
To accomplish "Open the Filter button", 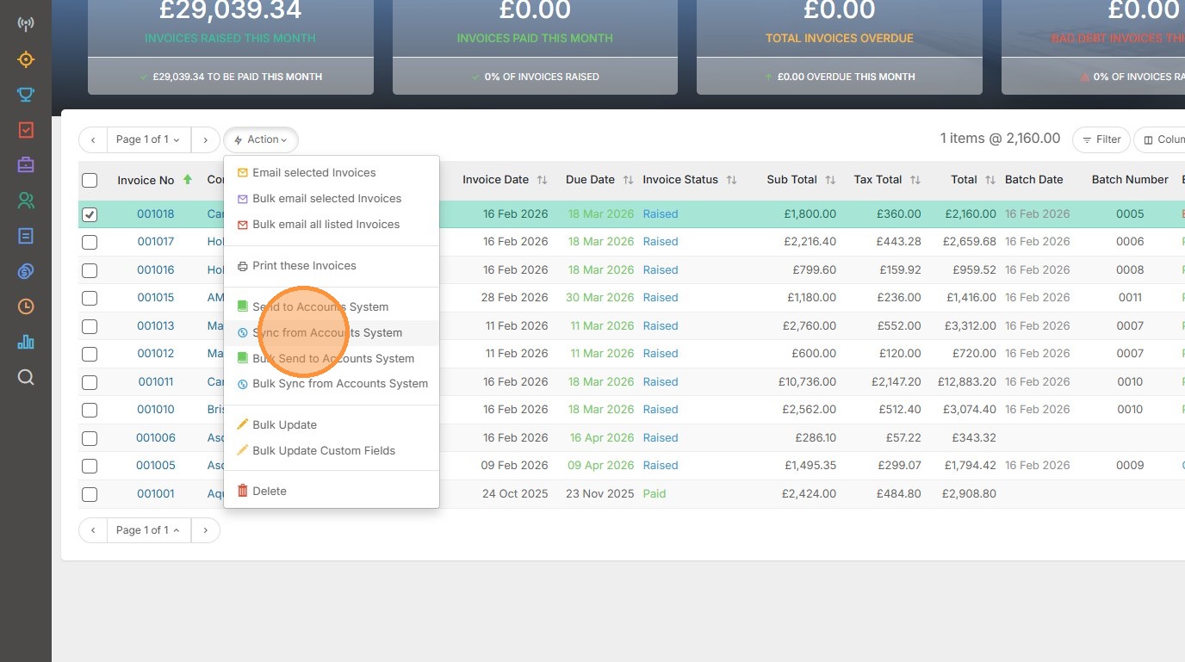I will tap(1101, 139).
